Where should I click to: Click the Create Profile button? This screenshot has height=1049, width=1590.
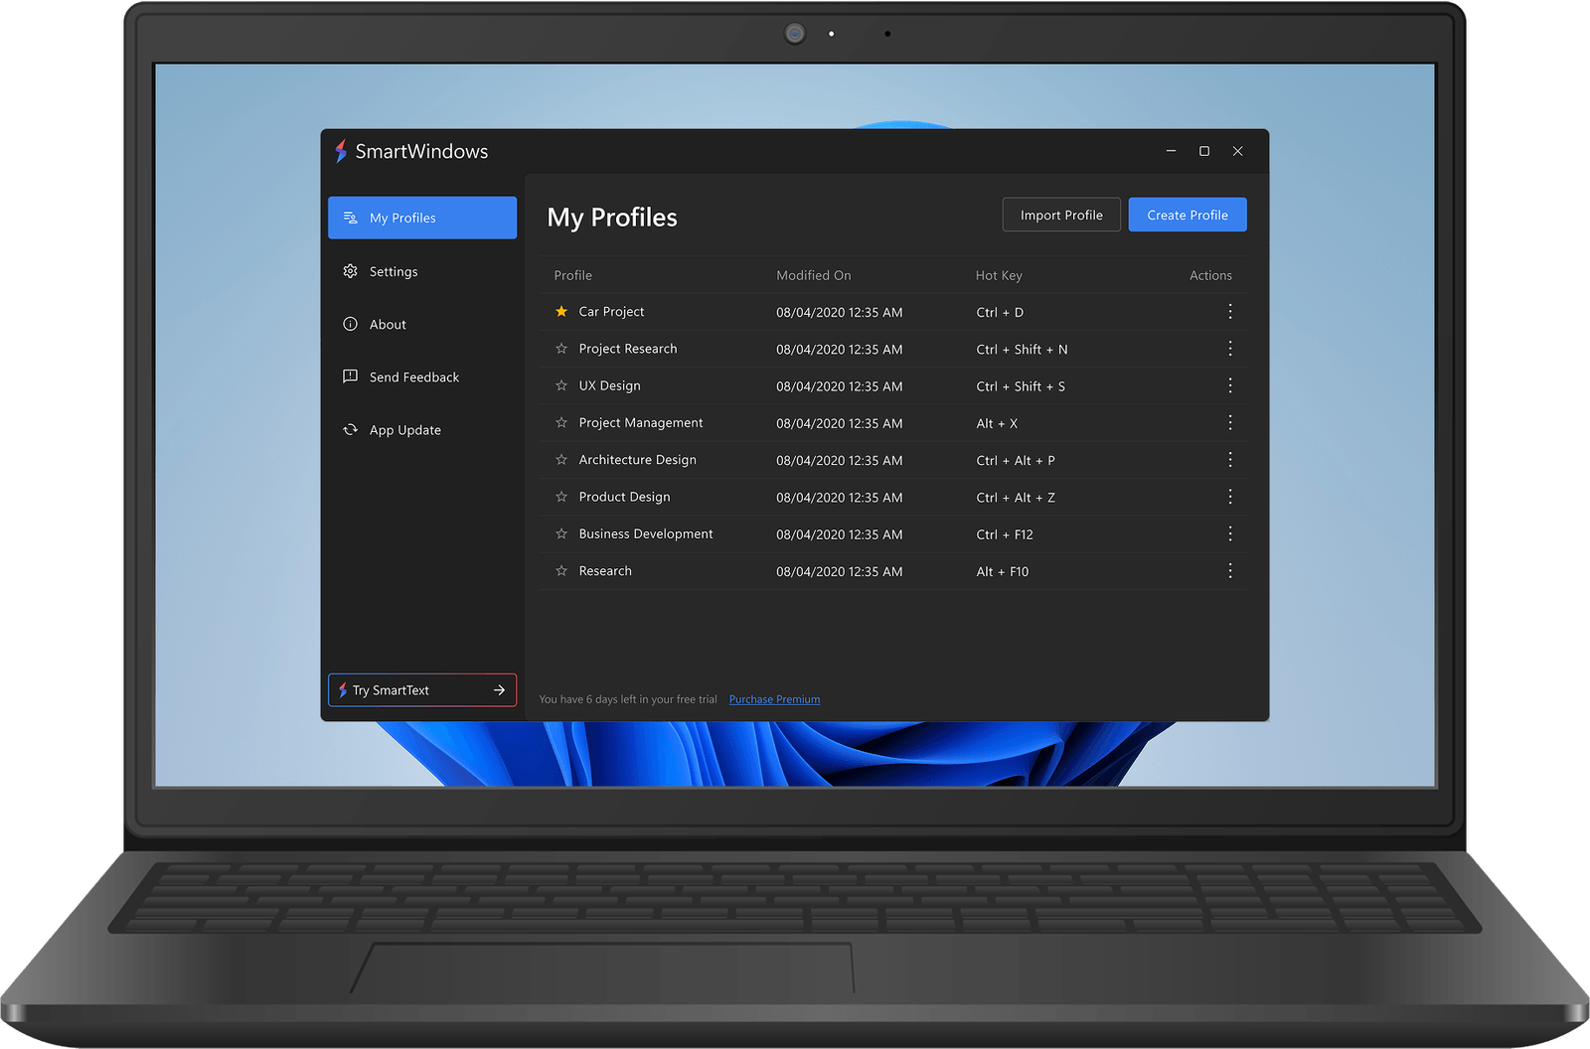(1187, 214)
